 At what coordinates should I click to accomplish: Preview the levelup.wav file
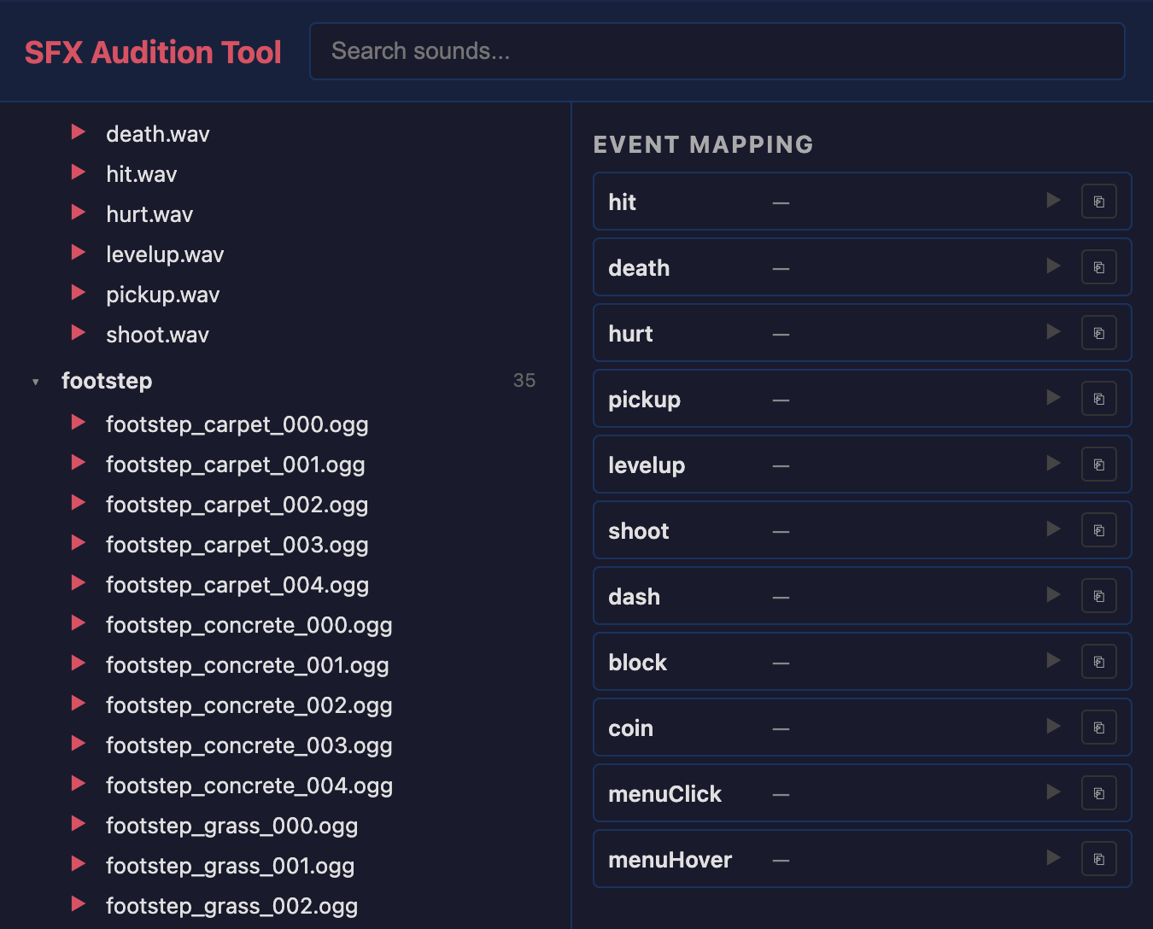(x=79, y=253)
